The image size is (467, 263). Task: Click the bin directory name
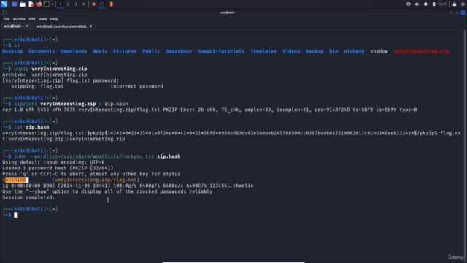333,51
